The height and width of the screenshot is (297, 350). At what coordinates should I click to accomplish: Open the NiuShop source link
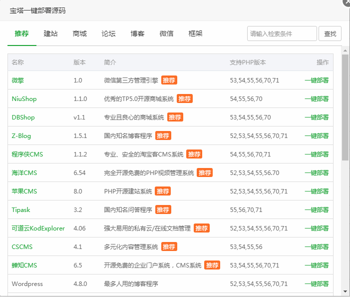(x=24, y=99)
